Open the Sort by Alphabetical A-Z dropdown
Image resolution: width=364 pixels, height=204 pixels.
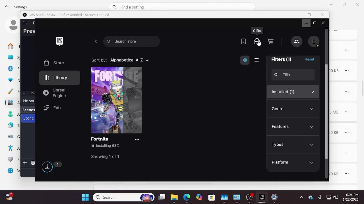(x=129, y=60)
